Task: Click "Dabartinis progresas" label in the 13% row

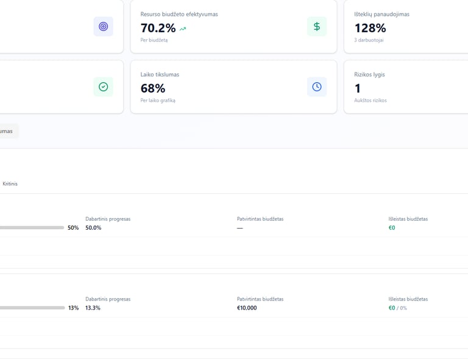Action: (x=108, y=299)
